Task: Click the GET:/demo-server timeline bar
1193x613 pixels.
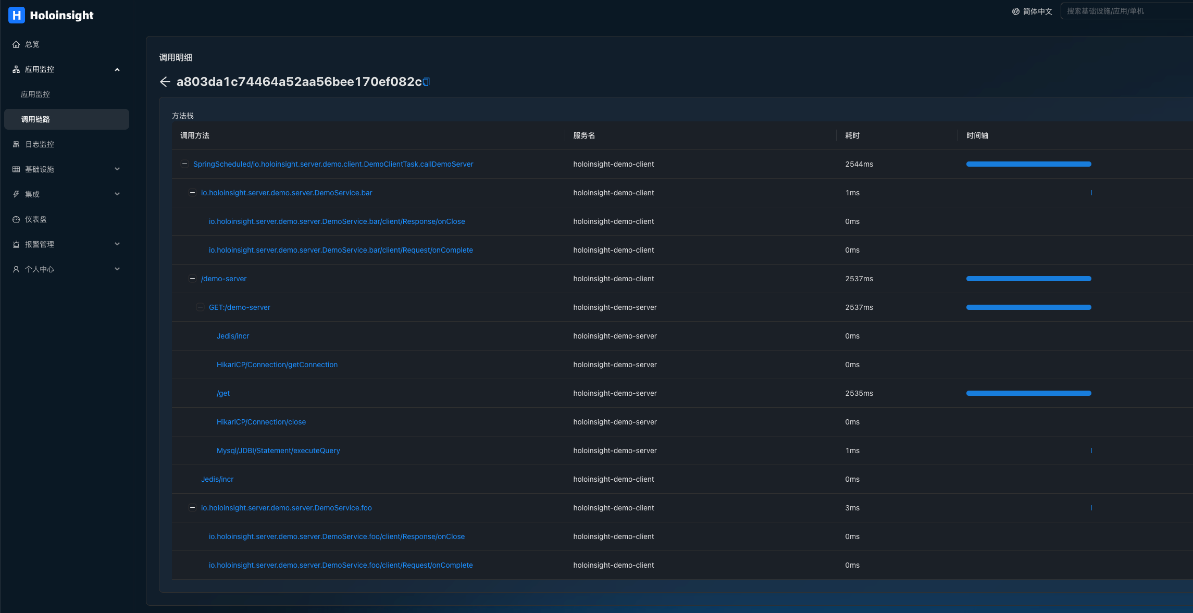Action: [1029, 307]
